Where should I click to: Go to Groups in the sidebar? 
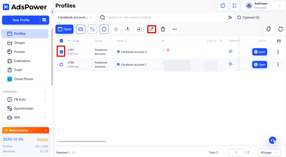click(25, 43)
